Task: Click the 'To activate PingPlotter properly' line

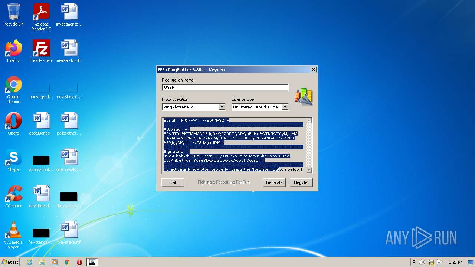Action: pyautogui.click(x=233, y=169)
